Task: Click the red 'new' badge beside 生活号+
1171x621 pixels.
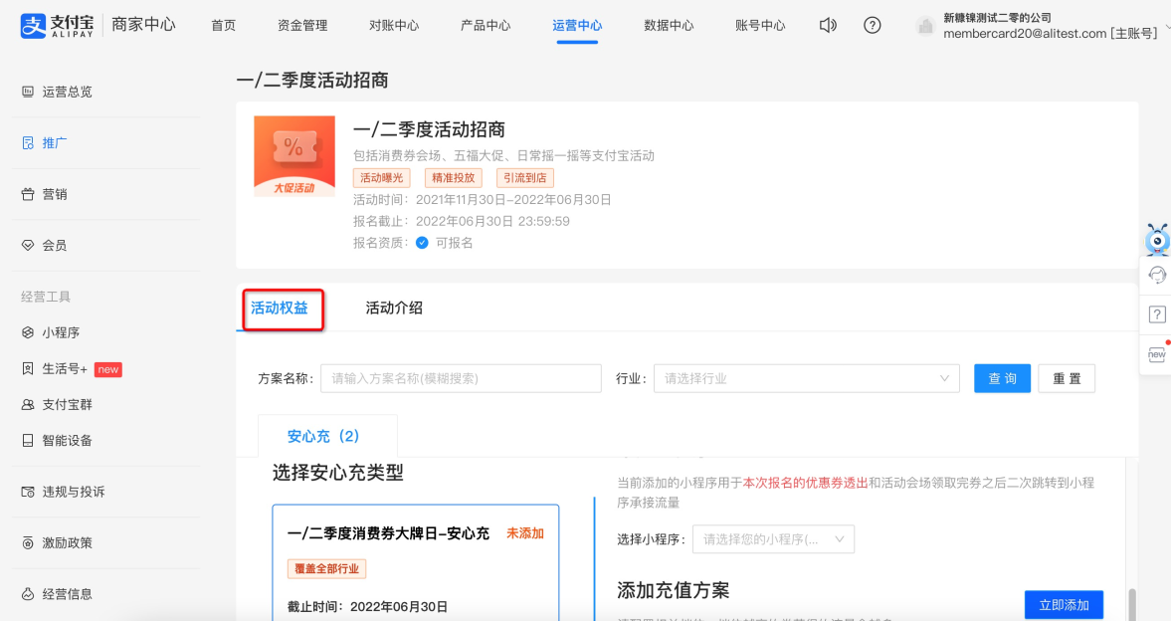Action: pos(108,370)
